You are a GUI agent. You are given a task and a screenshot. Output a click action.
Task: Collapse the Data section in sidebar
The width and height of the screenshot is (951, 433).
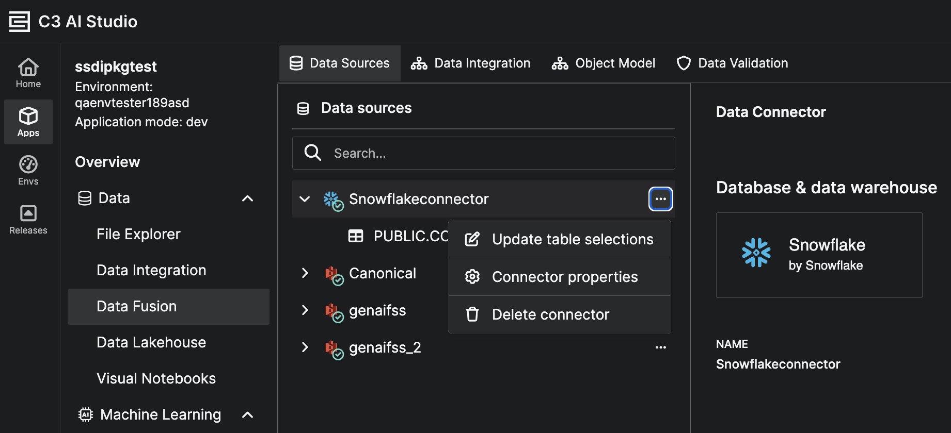point(248,198)
